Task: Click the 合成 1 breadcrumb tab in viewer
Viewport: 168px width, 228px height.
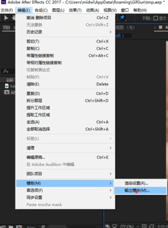Action: coord(123,36)
